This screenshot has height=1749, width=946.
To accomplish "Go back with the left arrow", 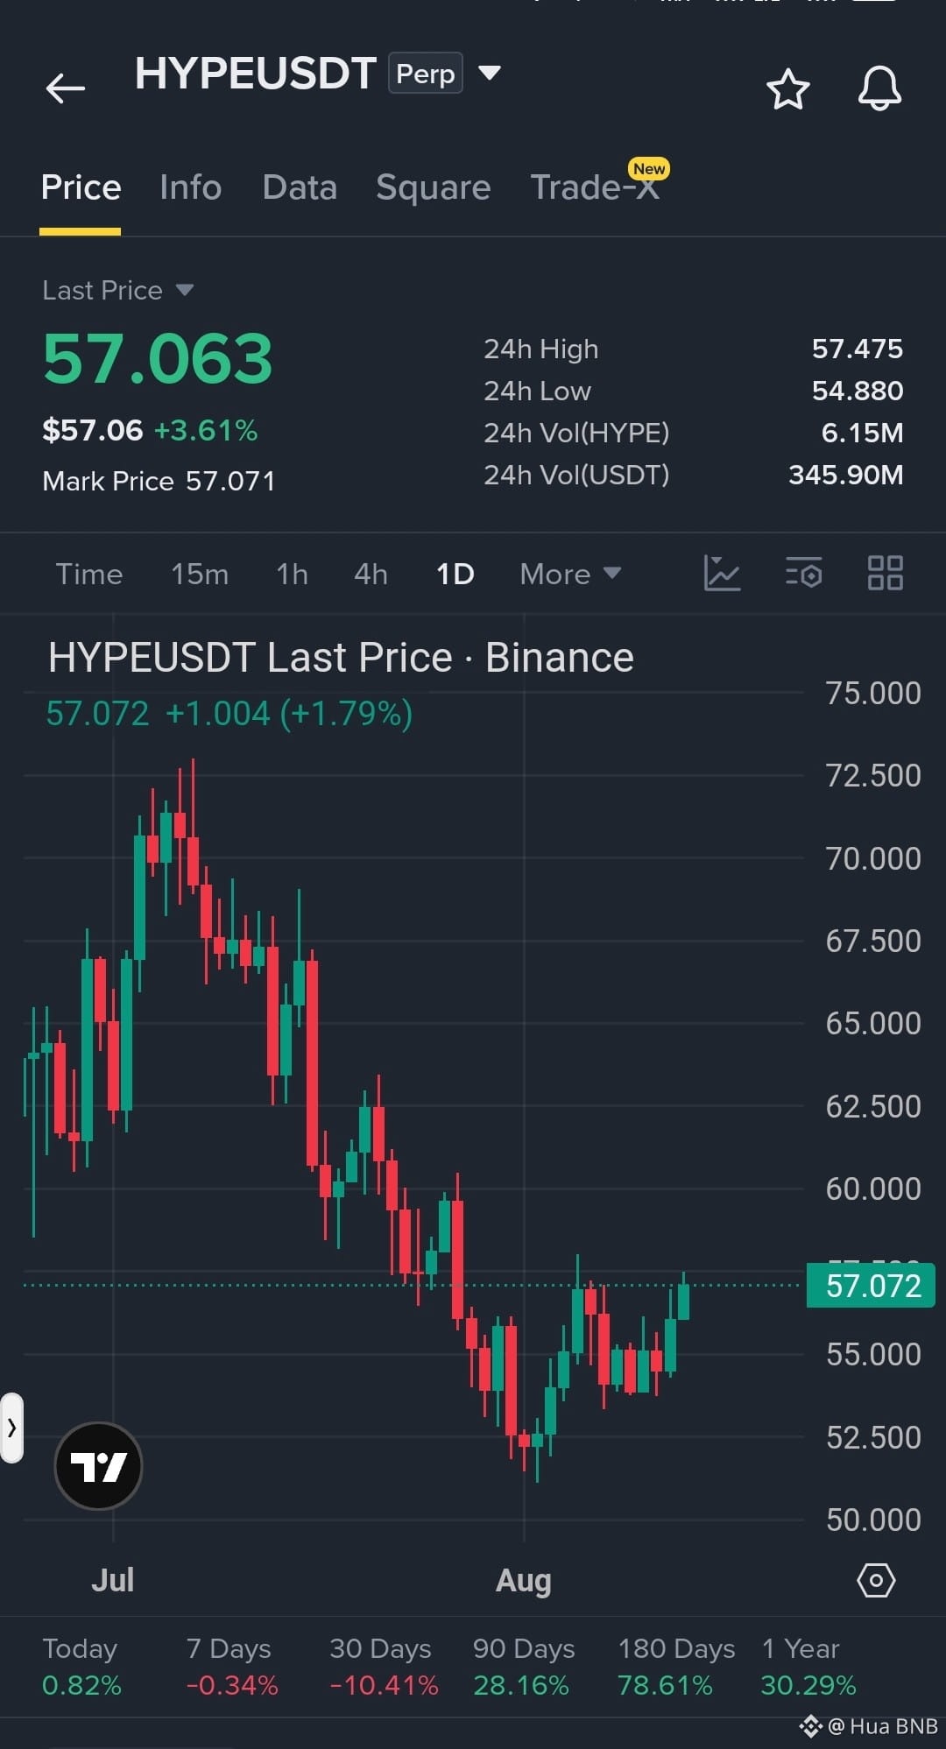I will [x=66, y=88].
